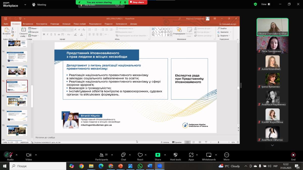This screenshot has height=170, width=303.
Task: Toggle the Video camera on or off
Action: [x=29, y=155]
